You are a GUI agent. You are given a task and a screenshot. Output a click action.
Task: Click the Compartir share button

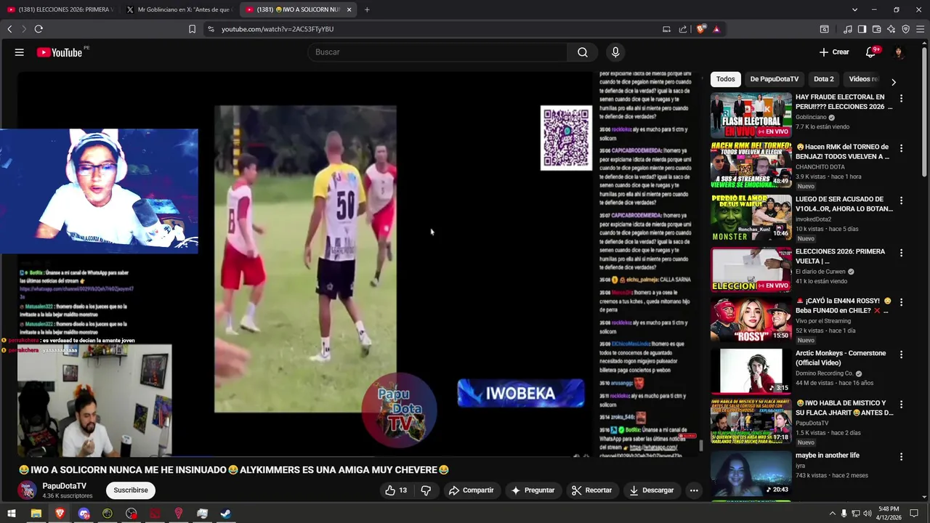pyautogui.click(x=471, y=490)
